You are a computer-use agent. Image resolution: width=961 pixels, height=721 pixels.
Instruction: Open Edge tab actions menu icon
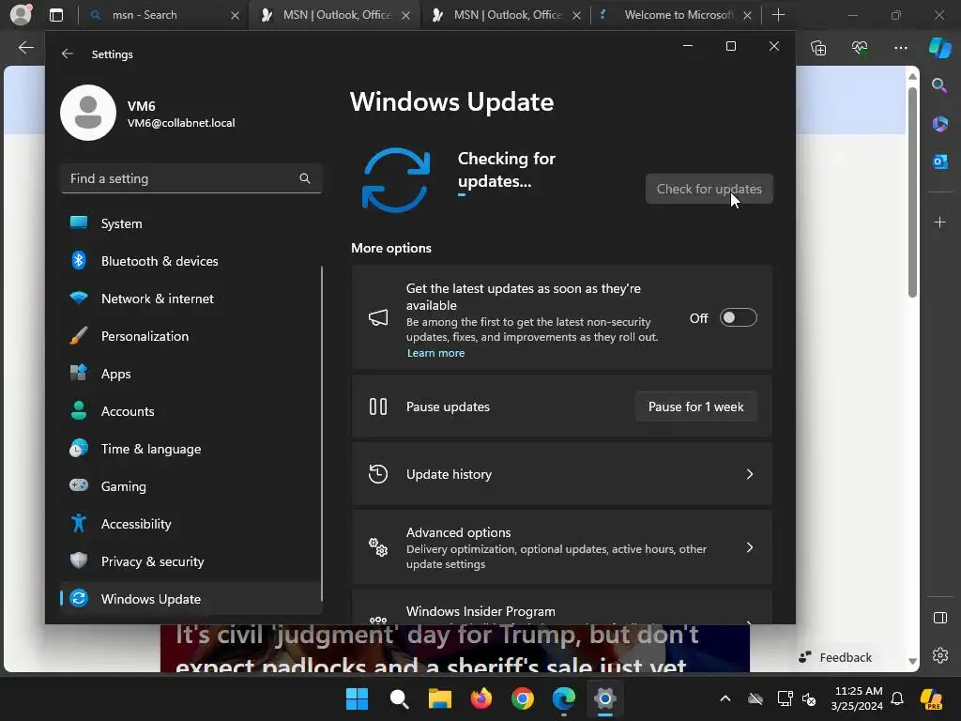pos(55,15)
